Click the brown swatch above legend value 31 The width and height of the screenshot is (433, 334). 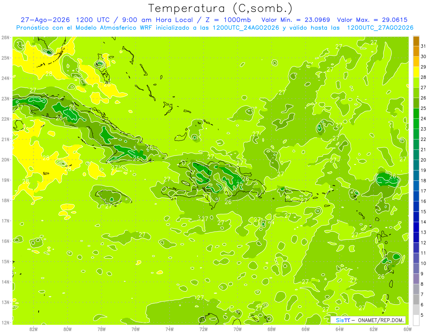416,41
